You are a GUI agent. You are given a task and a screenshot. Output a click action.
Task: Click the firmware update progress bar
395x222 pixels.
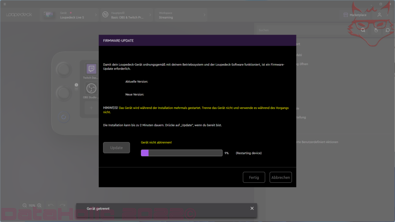click(x=182, y=153)
